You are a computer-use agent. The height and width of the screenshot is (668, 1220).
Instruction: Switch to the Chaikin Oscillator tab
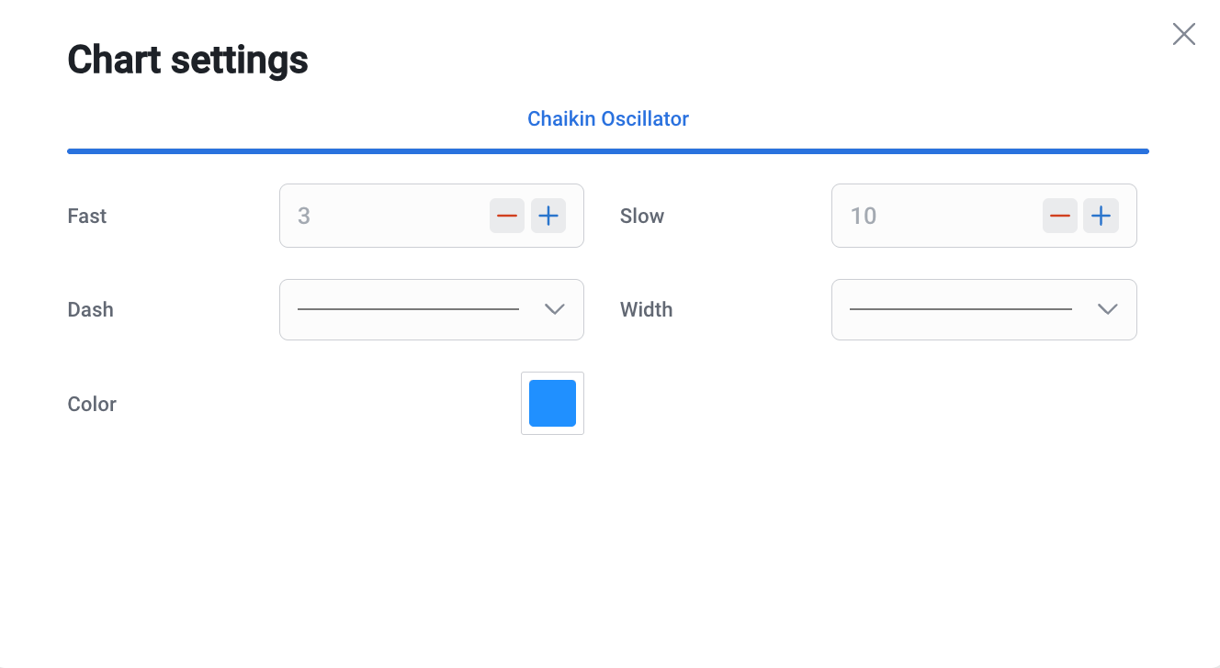coord(608,118)
